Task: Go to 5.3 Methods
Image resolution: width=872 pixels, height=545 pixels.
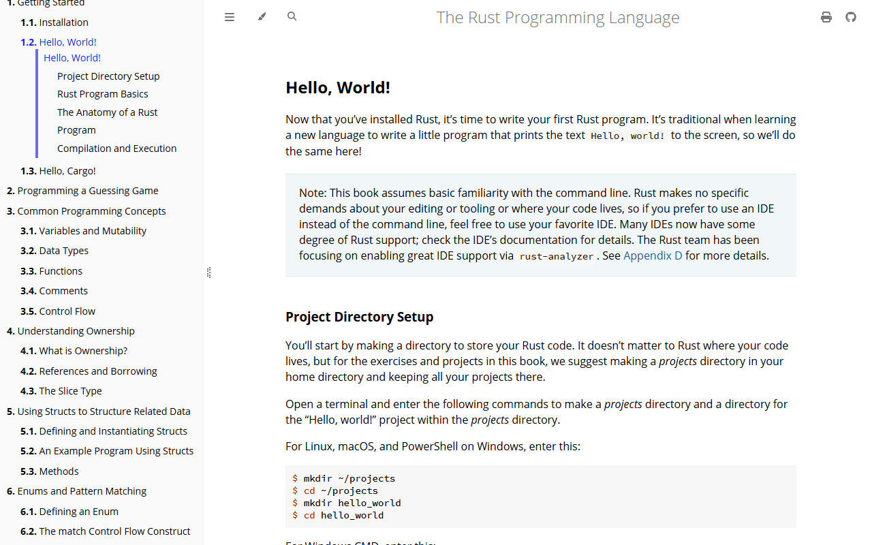Action: 50,471
